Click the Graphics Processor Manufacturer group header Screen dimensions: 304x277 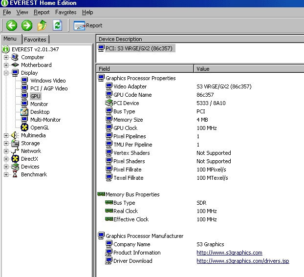pos(141,236)
